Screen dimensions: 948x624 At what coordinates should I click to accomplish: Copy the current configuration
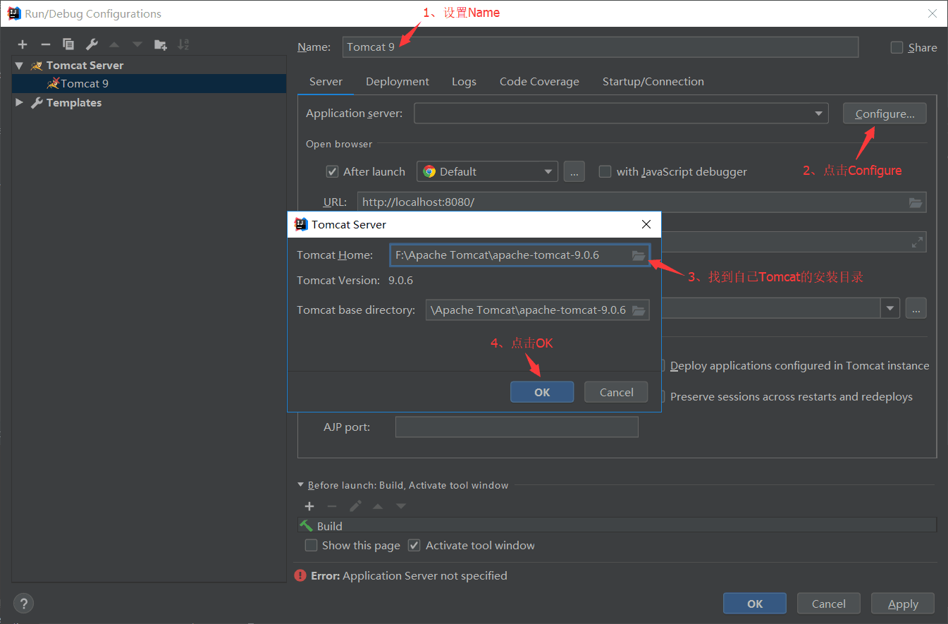[x=68, y=44]
